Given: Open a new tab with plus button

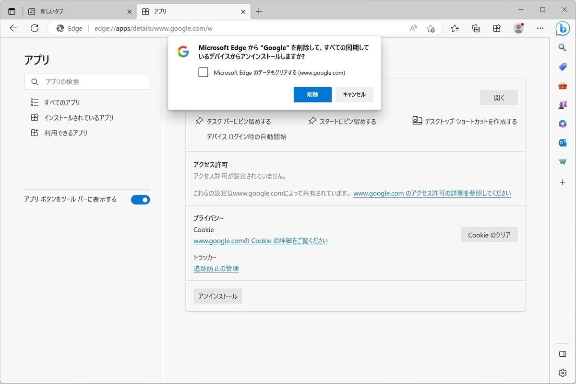Looking at the screenshot, I should point(259,11).
